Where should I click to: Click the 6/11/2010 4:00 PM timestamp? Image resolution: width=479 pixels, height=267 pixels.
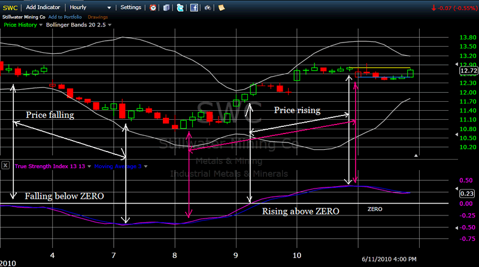click(389, 259)
